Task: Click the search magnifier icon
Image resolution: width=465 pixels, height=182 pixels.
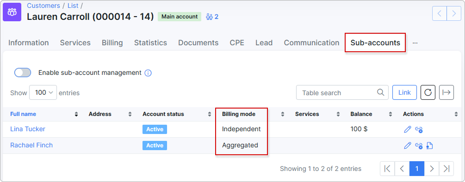Action: tap(381, 92)
